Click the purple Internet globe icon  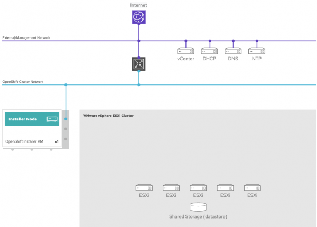138,18
